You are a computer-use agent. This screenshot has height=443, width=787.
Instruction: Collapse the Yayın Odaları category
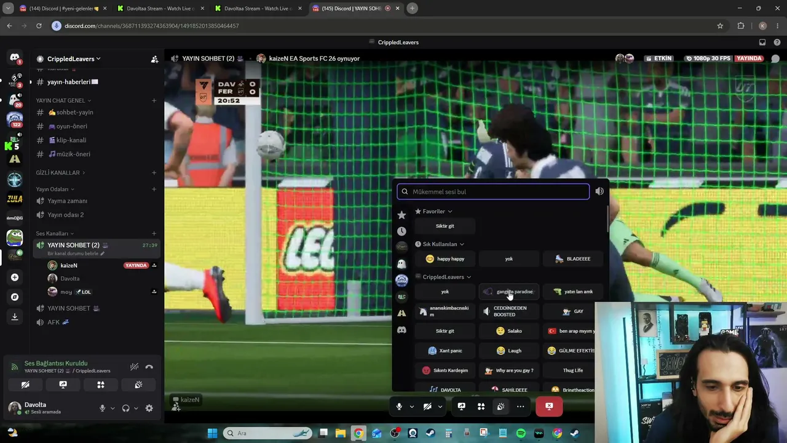point(55,189)
